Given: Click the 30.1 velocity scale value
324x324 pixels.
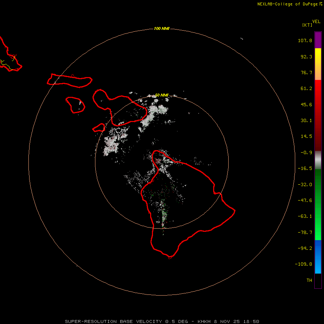Looking at the screenshot, I should 306,121.
